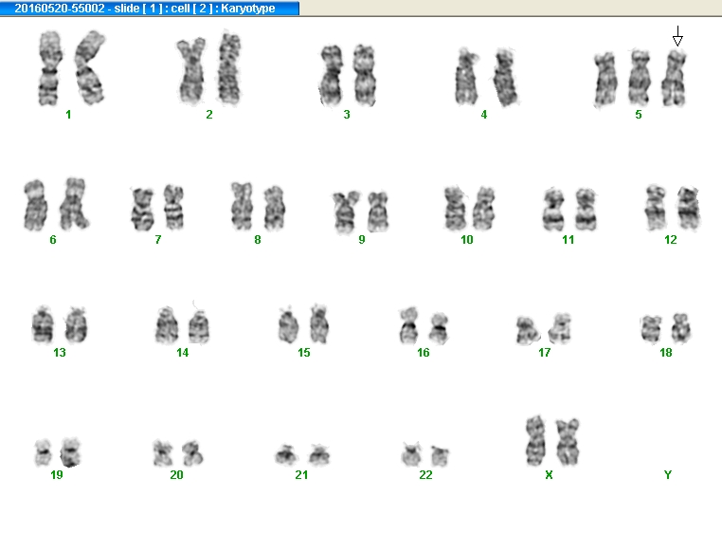Select the Y chromosome label
This screenshot has width=722, height=552.
click(668, 475)
